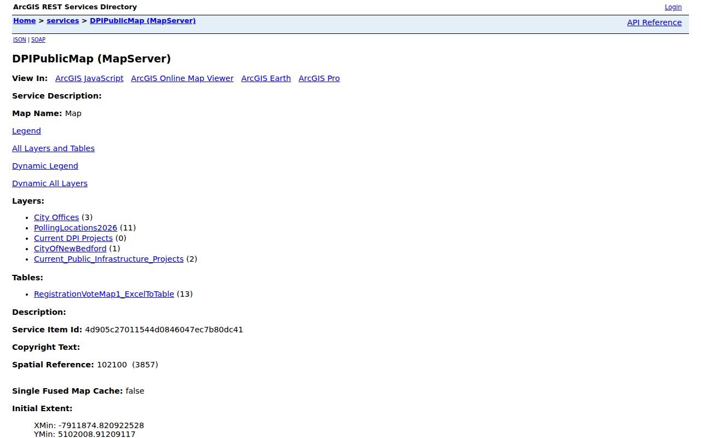Viewport: 701px width, 438px height.
Task: Open All Layers and Tables
Action: click(53, 148)
